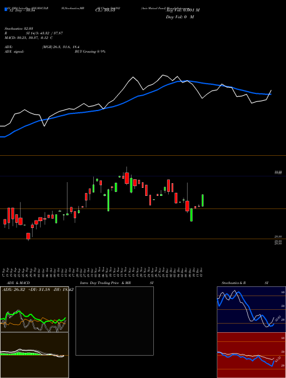The width and height of the screenshot is (286, 378).
Task: Open the red RSI chart panel
Action: click(251, 355)
